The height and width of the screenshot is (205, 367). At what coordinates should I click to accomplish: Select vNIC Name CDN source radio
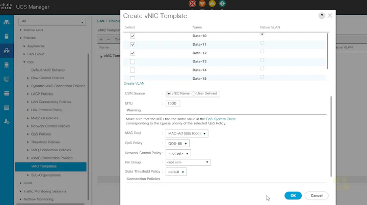pos(169,94)
